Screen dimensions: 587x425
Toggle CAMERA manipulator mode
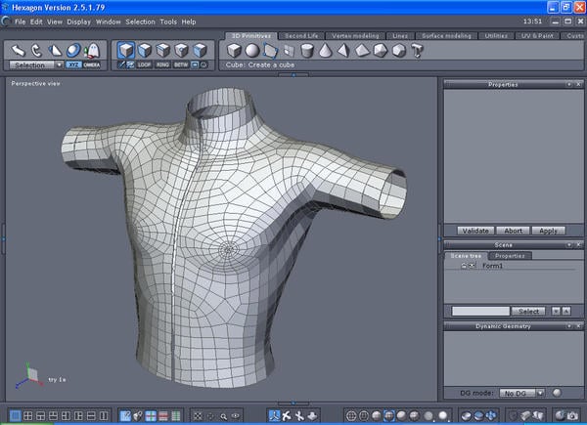[x=93, y=64]
